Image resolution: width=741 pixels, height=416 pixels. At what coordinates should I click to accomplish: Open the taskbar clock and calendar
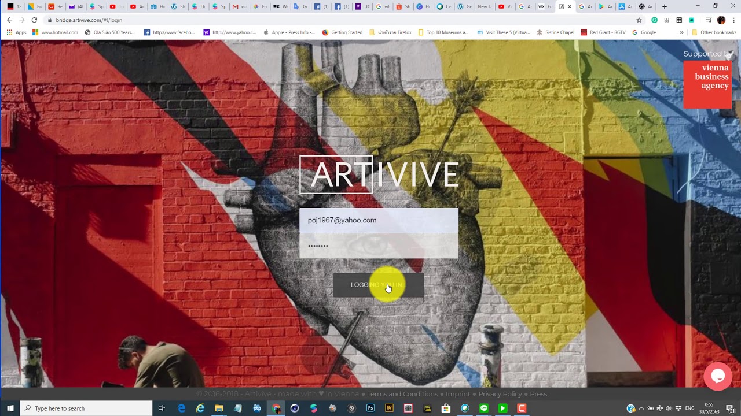pyautogui.click(x=709, y=408)
